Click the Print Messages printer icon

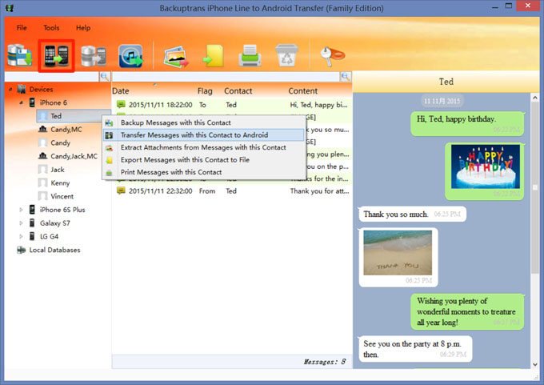(x=250, y=55)
